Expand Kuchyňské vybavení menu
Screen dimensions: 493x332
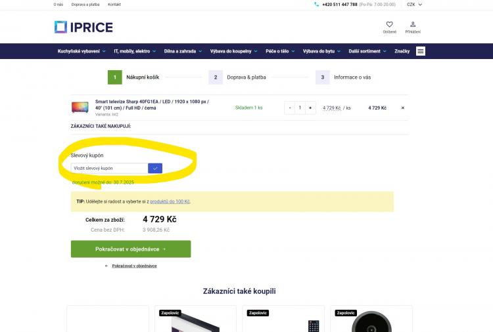tap(82, 51)
